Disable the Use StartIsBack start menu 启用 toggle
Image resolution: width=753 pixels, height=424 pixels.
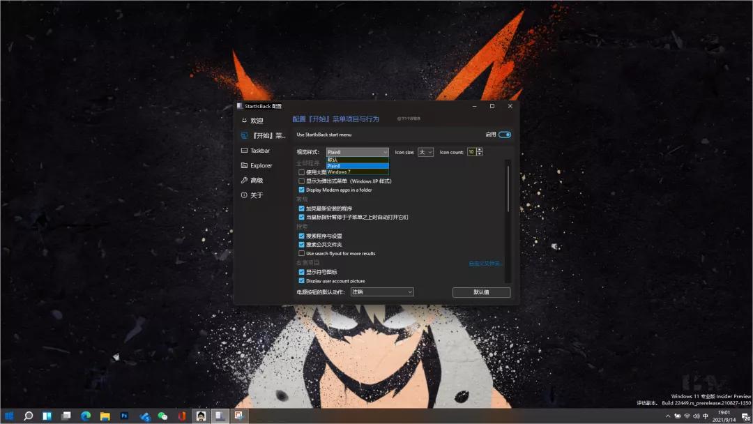pyautogui.click(x=504, y=135)
